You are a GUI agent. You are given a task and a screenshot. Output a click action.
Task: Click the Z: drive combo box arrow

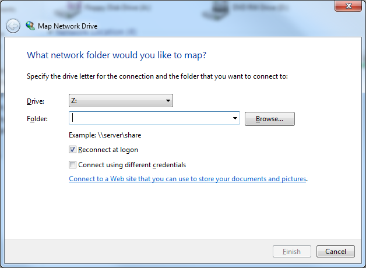pyautogui.click(x=168, y=101)
